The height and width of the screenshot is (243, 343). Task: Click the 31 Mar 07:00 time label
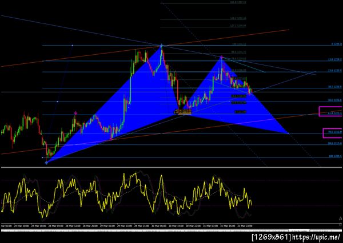[x=210, y=226]
